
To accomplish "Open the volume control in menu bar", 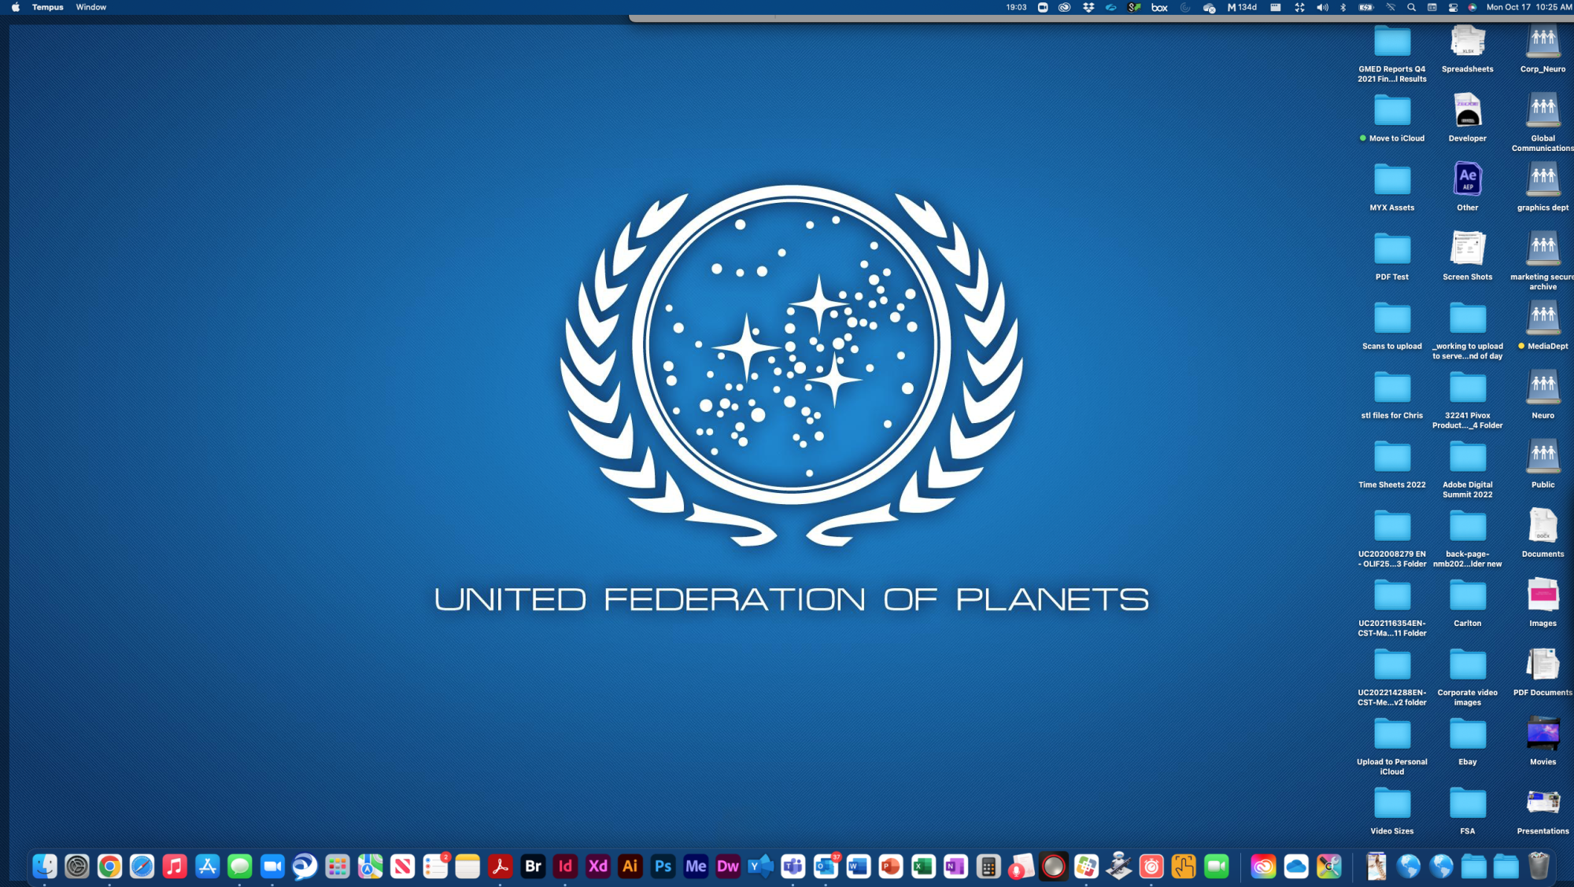I will click(1323, 7).
